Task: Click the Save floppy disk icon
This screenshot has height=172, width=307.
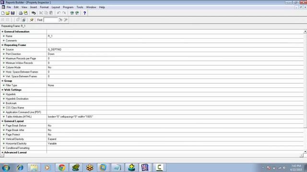Action: [13, 13]
